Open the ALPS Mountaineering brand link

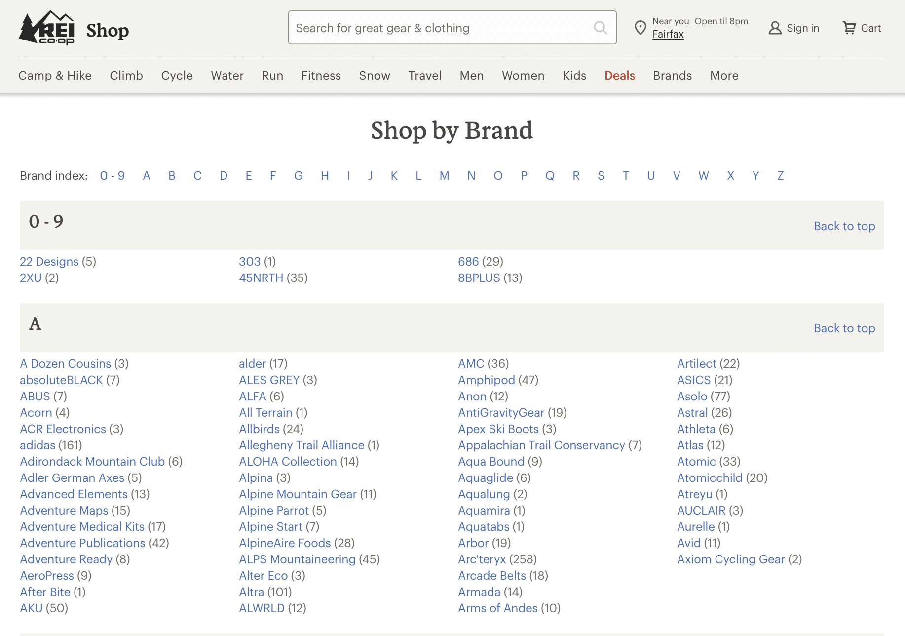pyautogui.click(x=297, y=559)
